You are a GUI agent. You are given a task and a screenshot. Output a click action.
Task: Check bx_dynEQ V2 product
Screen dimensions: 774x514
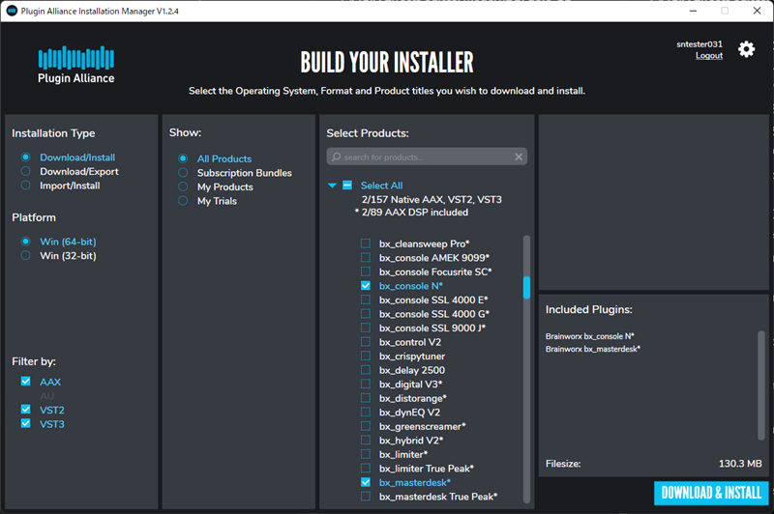[366, 412]
